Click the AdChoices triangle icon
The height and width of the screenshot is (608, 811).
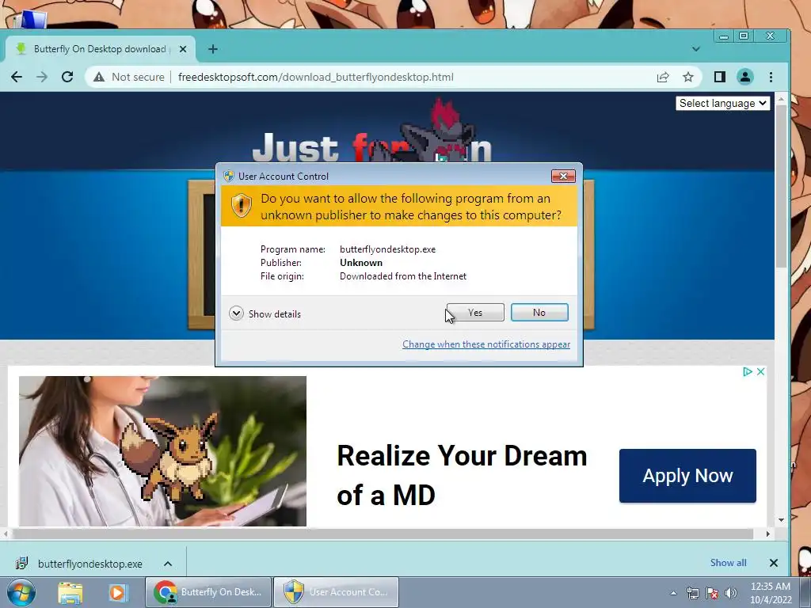[x=747, y=372]
